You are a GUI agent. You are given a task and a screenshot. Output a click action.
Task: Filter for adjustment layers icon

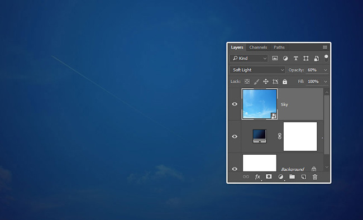(285, 59)
